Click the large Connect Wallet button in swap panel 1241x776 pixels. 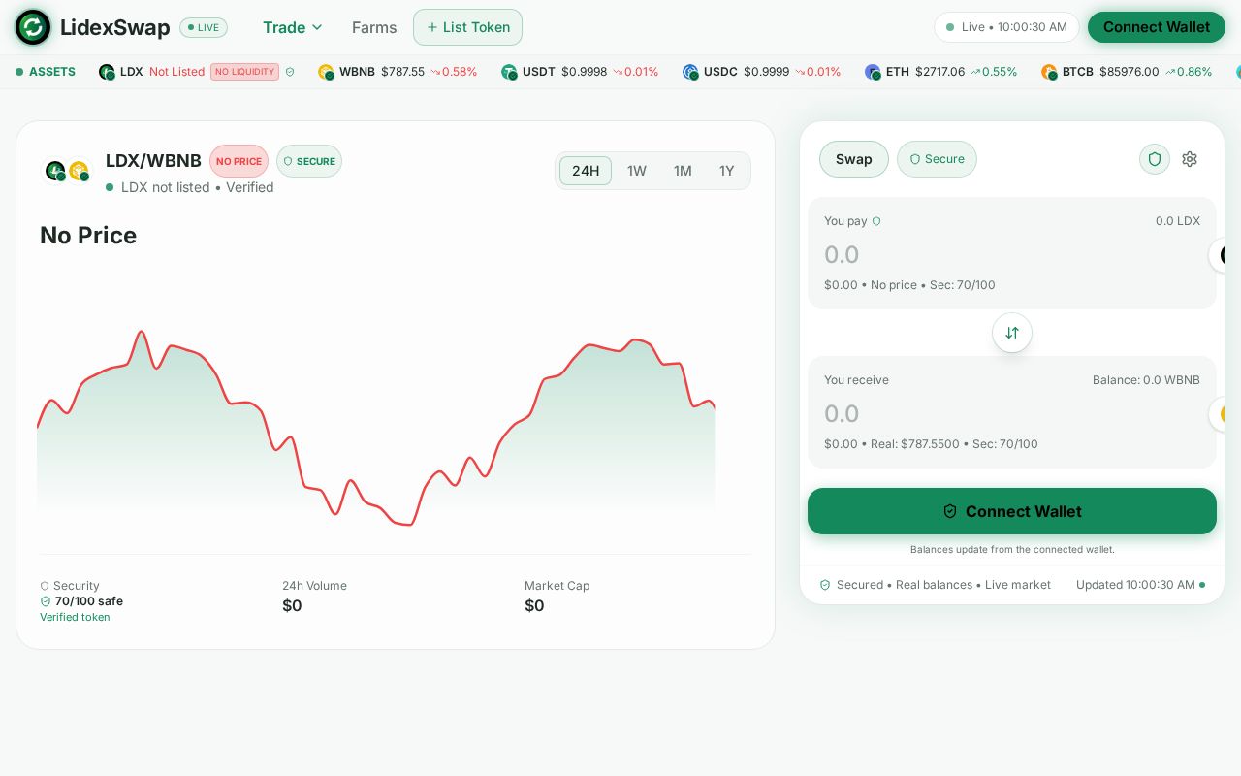click(1012, 511)
